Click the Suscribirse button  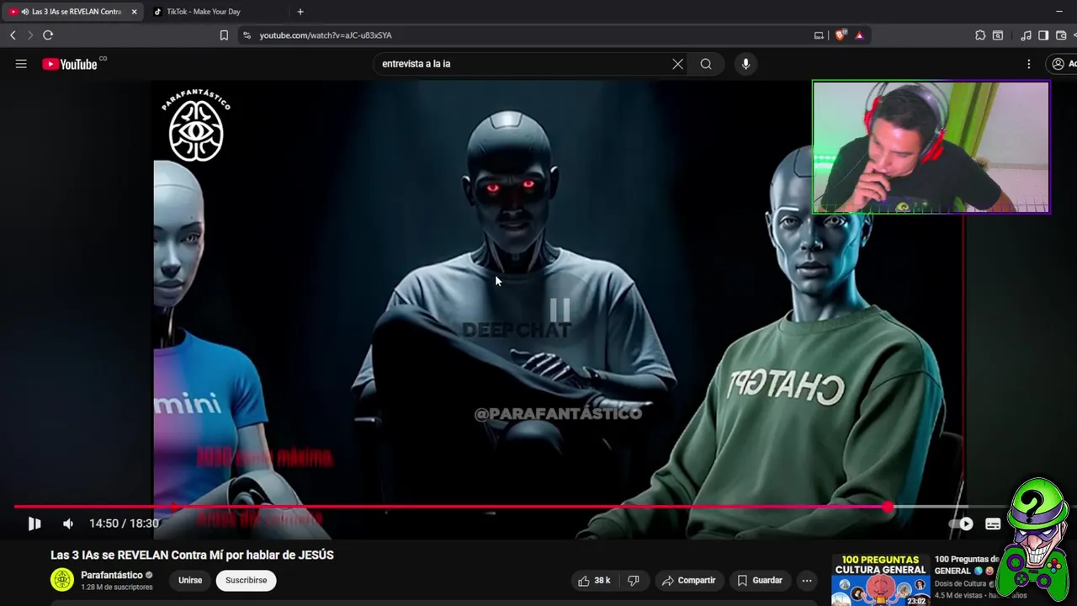click(246, 580)
